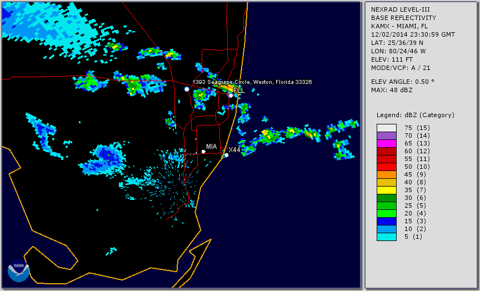This screenshot has width=480, height=291.
Task: Select the 50 dBZ bright red swatch
Action: pyautogui.click(x=387, y=167)
